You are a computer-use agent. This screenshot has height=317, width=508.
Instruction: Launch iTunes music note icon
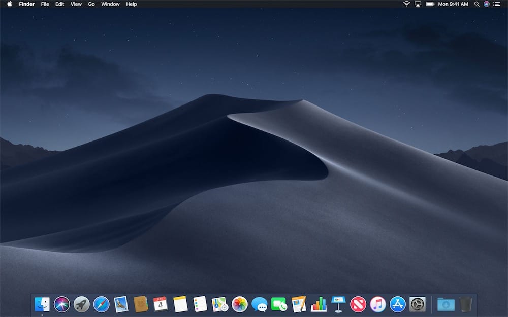(378, 304)
